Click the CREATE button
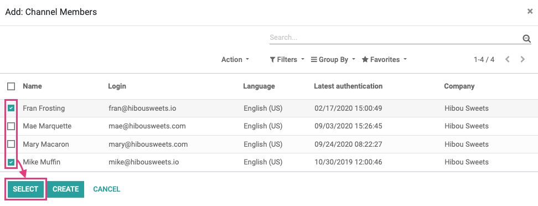538x206 pixels. 65,189
